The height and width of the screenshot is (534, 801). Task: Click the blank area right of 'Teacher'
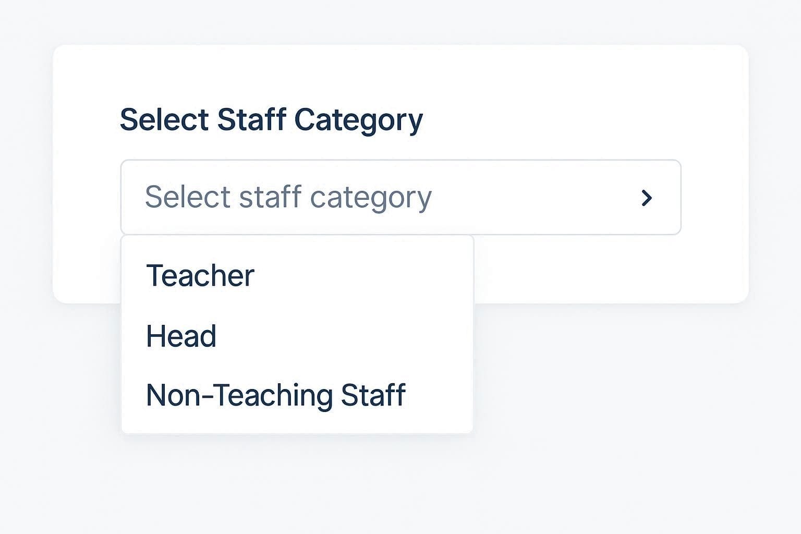click(365, 275)
